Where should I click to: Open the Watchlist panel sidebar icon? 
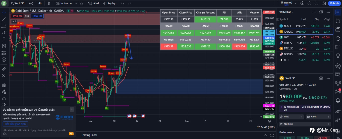click(338, 12)
